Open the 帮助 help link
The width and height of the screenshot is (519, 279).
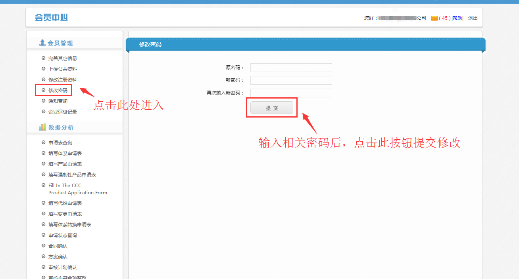tap(457, 18)
